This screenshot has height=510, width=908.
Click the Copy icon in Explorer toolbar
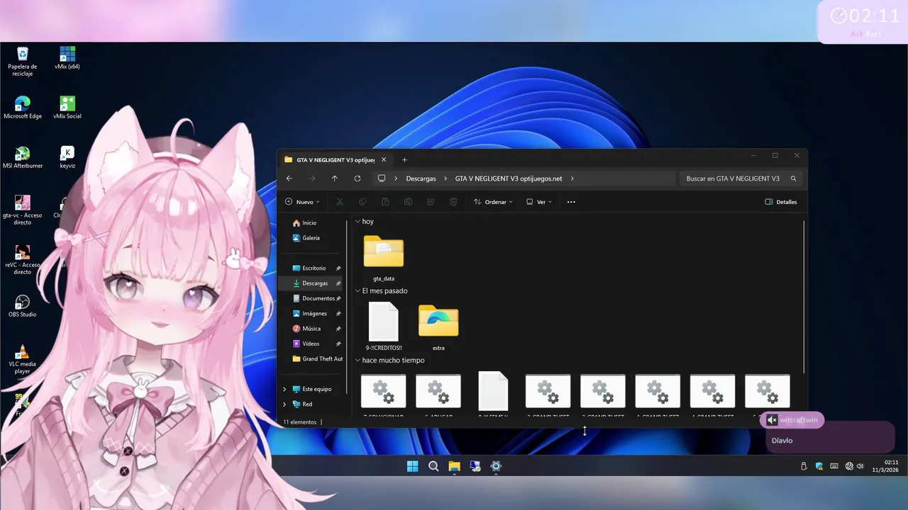362,202
